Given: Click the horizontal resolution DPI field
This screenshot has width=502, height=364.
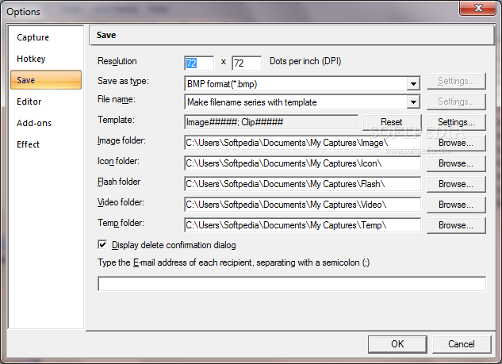Looking at the screenshot, I should click(199, 63).
